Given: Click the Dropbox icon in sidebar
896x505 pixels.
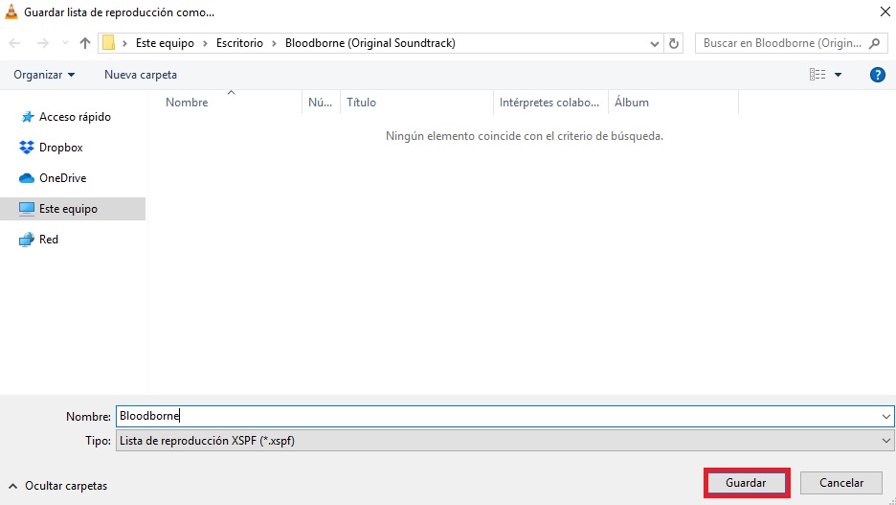Looking at the screenshot, I should click(26, 148).
